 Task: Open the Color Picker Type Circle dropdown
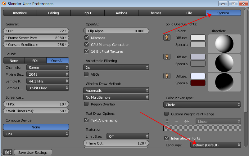point(203,105)
